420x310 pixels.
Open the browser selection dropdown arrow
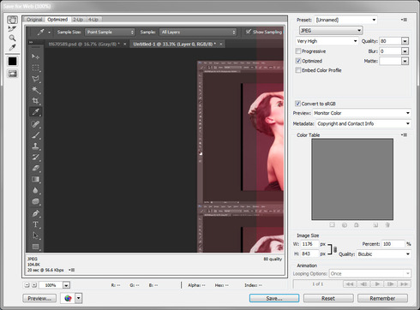[x=79, y=298]
